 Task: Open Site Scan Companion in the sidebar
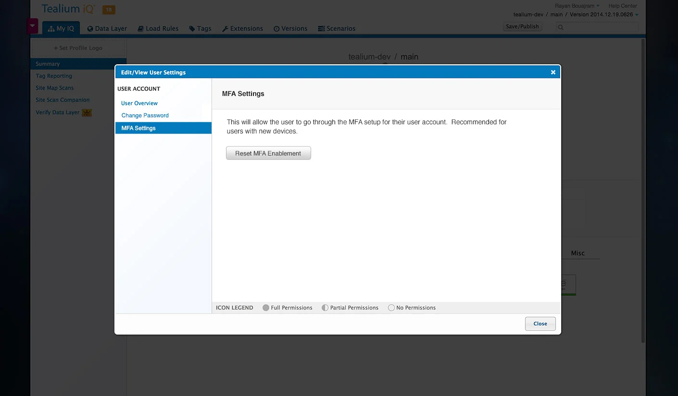(63, 100)
